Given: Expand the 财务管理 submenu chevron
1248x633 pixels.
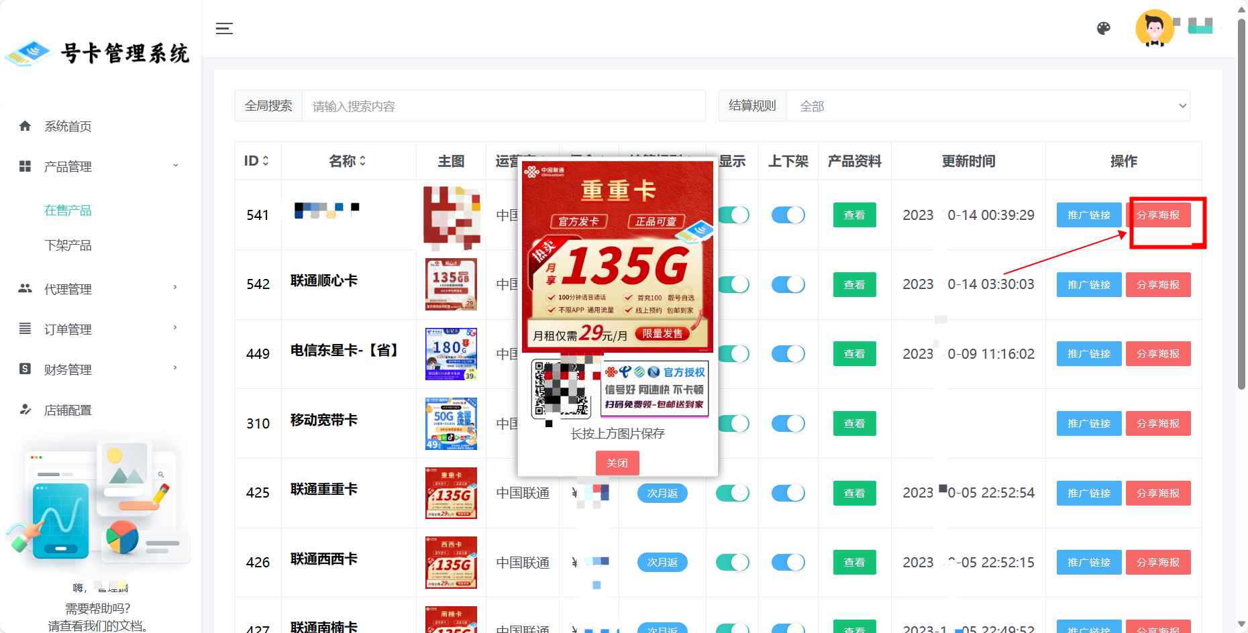Looking at the screenshot, I should pos(176,368).
